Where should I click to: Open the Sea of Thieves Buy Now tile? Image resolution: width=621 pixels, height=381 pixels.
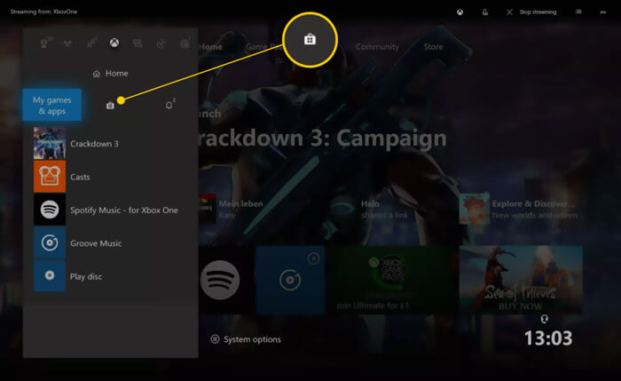point(521,280)
